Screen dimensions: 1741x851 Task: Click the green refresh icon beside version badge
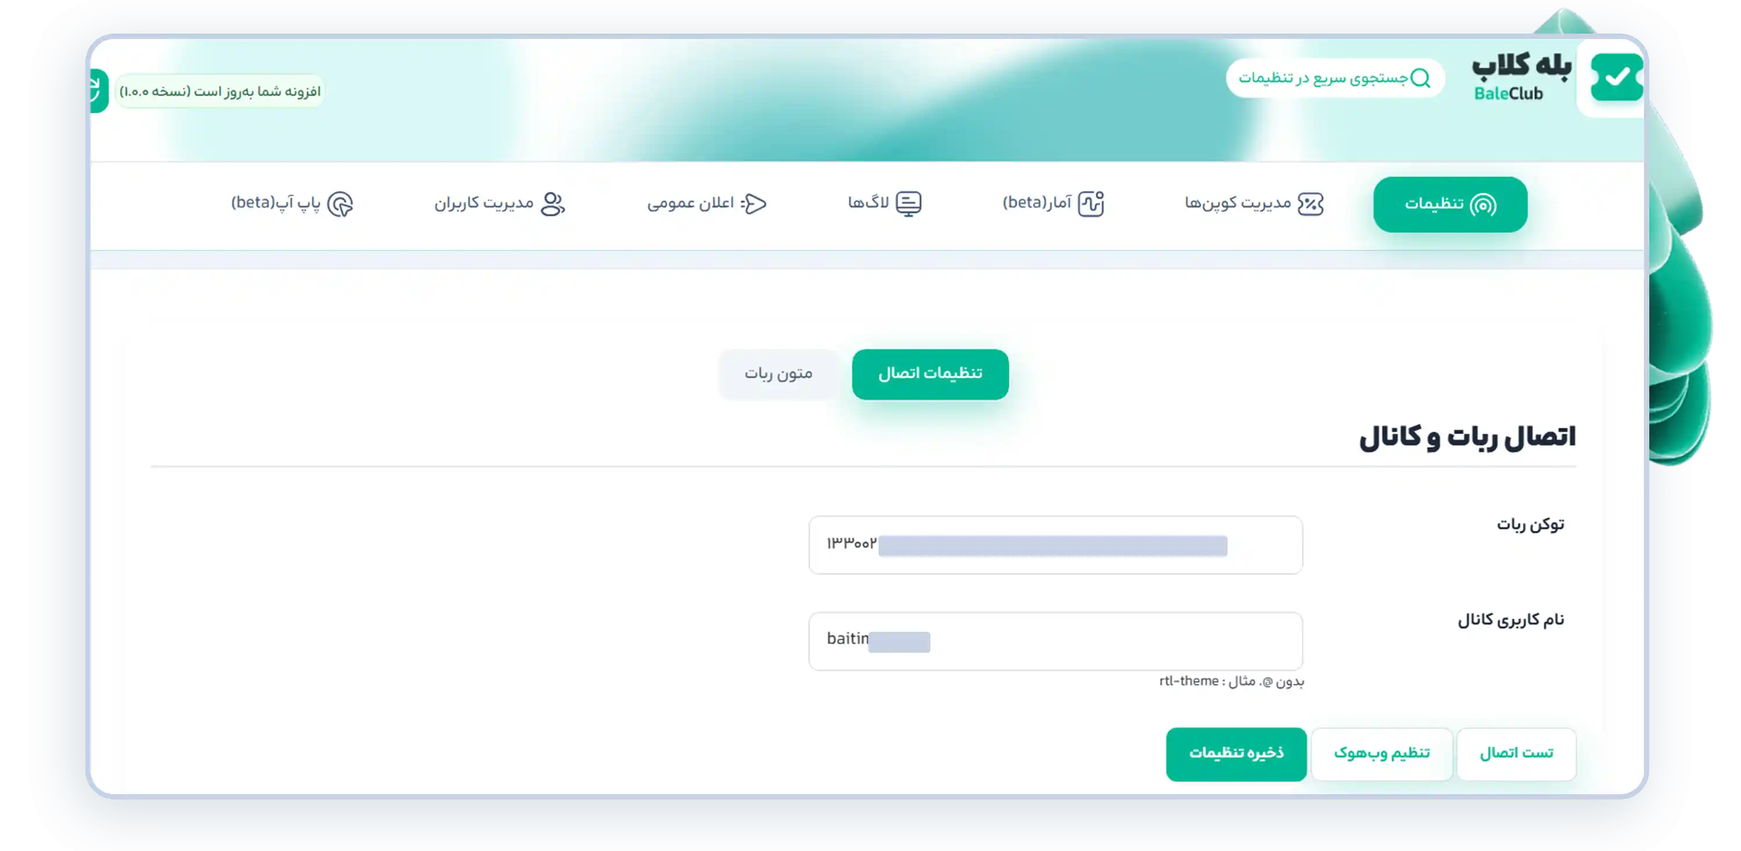[99, 90]
